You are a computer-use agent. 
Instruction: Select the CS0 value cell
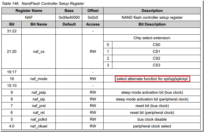coord(156,45)
